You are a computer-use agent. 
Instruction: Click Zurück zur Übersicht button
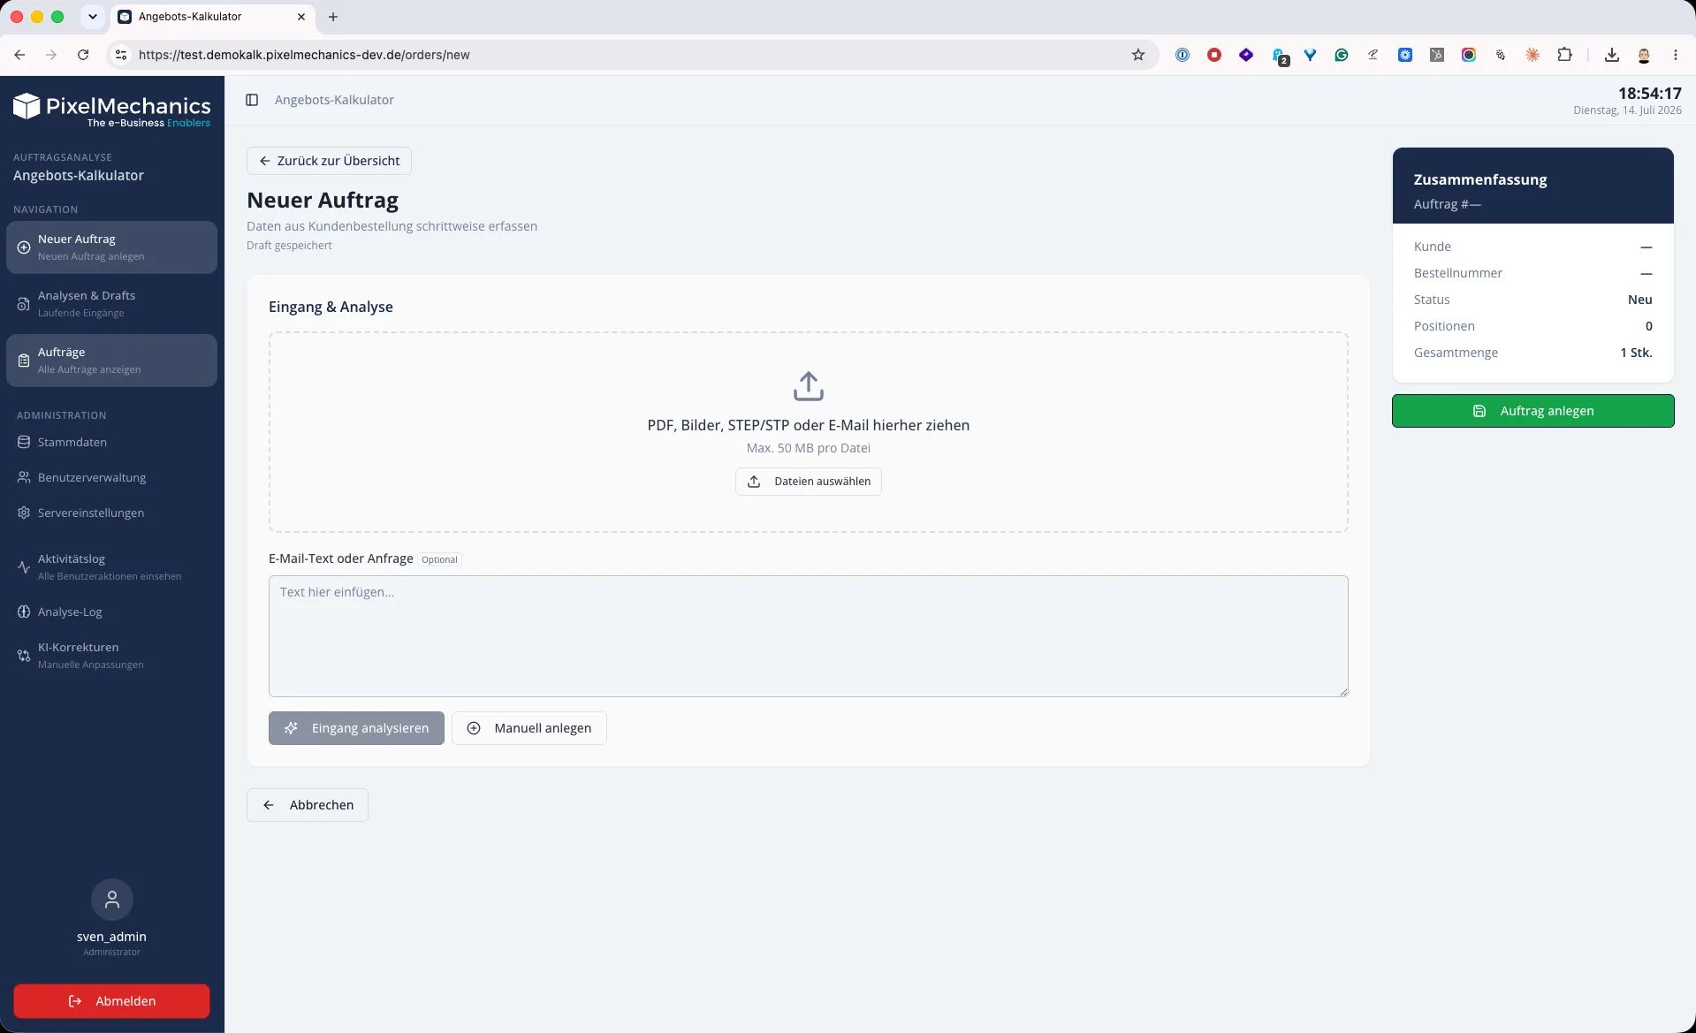coord(329,161)
